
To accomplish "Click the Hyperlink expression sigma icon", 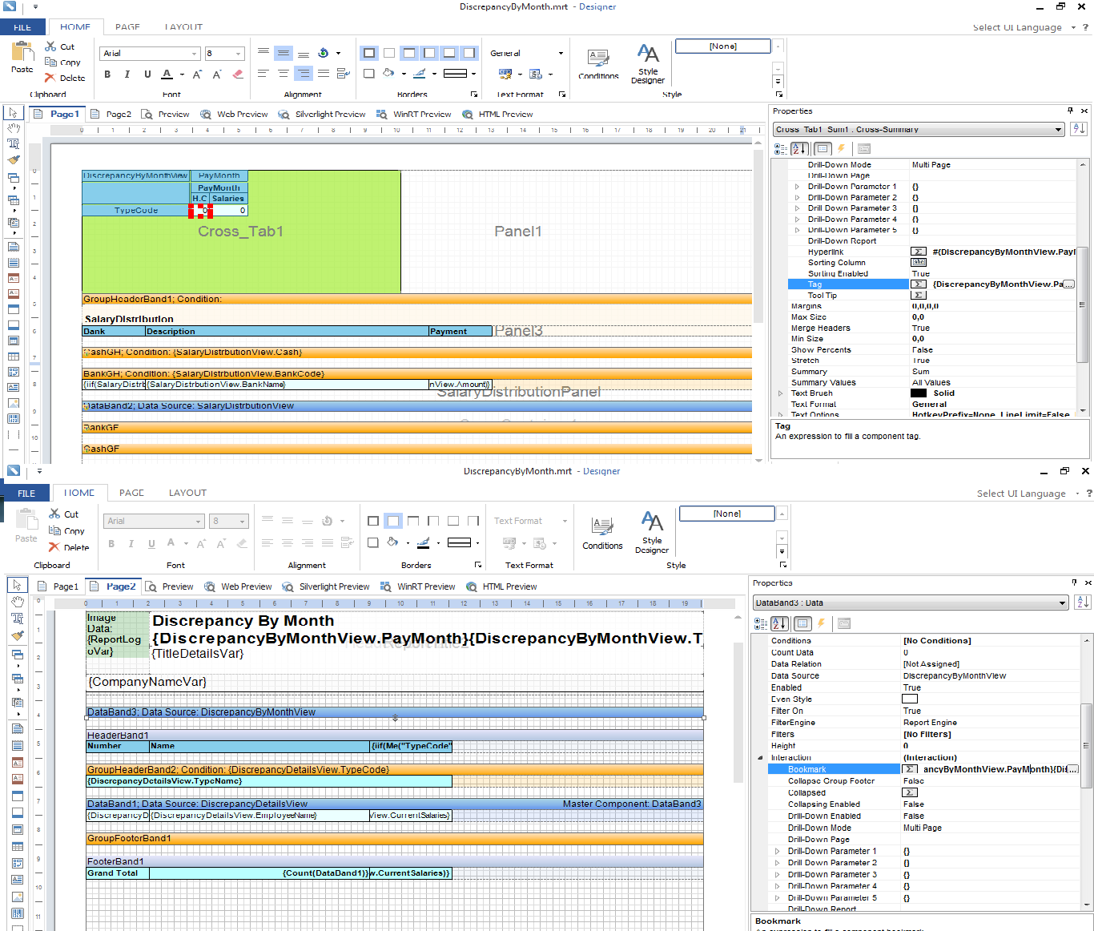I will (919, 252).
